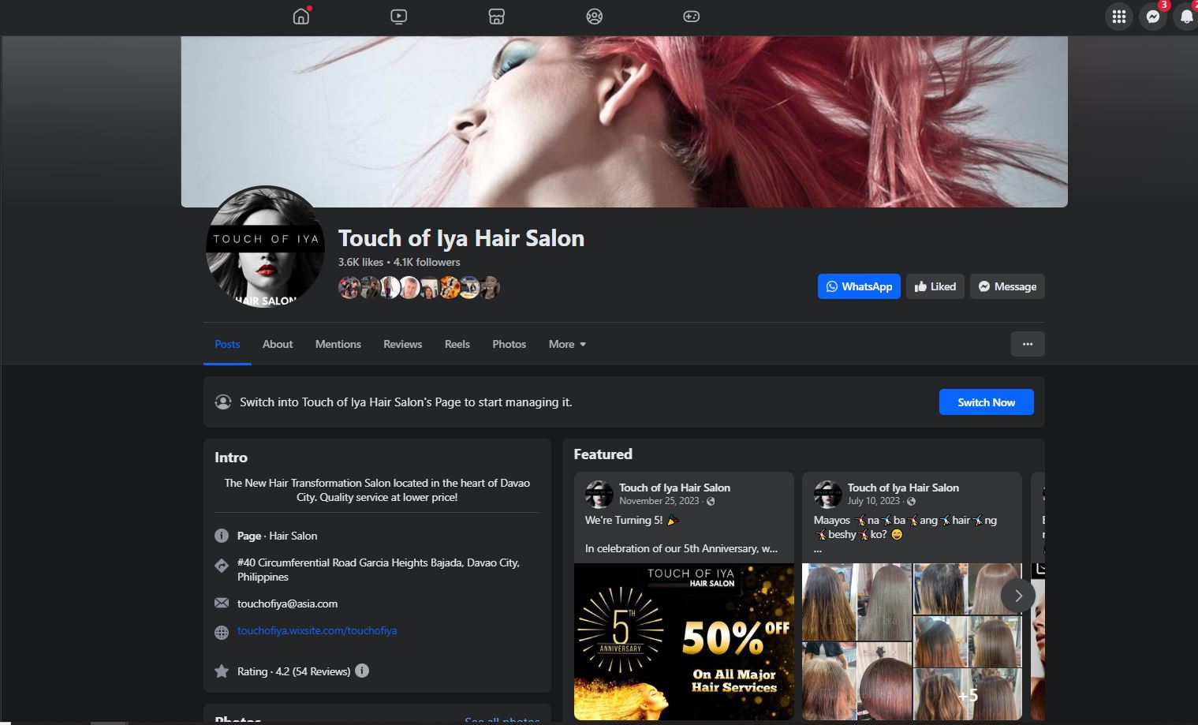Click the Intro heading
The height and width of the screenshot is (725, 1198).
pos(231,458)
